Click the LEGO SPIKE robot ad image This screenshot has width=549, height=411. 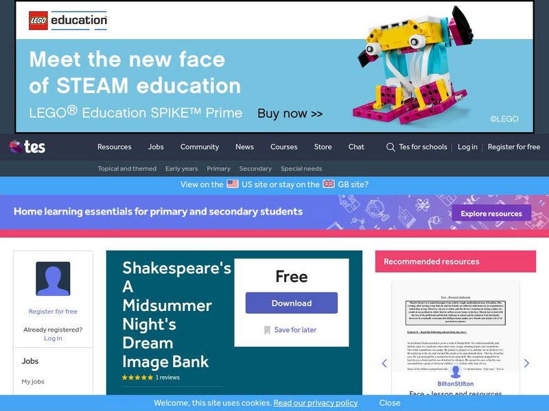(x=412, y=66)
